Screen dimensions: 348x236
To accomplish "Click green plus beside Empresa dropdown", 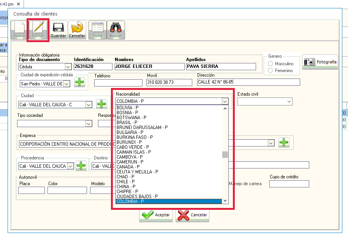I will pyautogui.click(x=284, y=142).
